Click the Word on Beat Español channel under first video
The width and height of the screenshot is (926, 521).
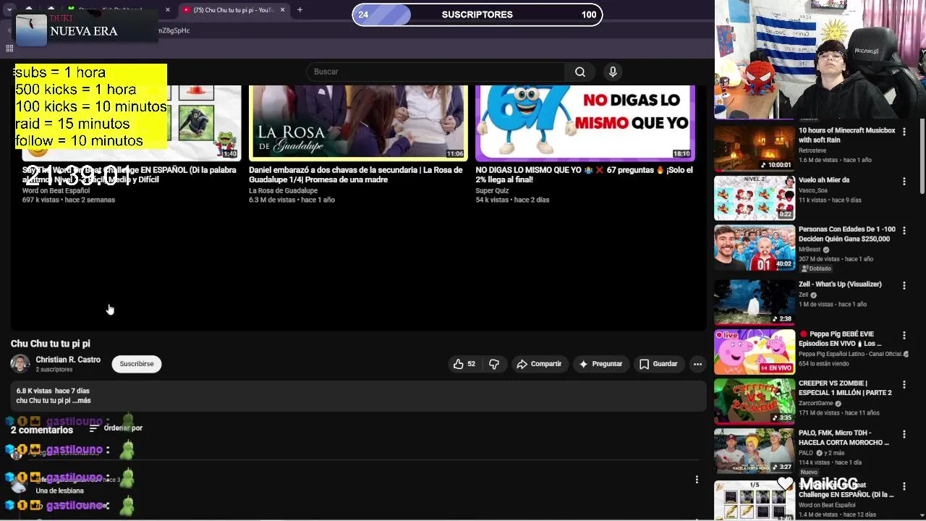point(56,191)
